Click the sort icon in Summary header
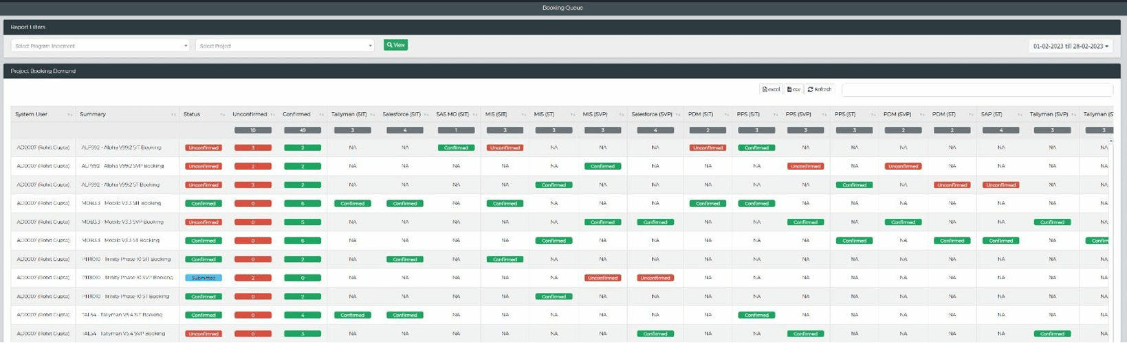 pyautogui.click(x=173, y=115)
